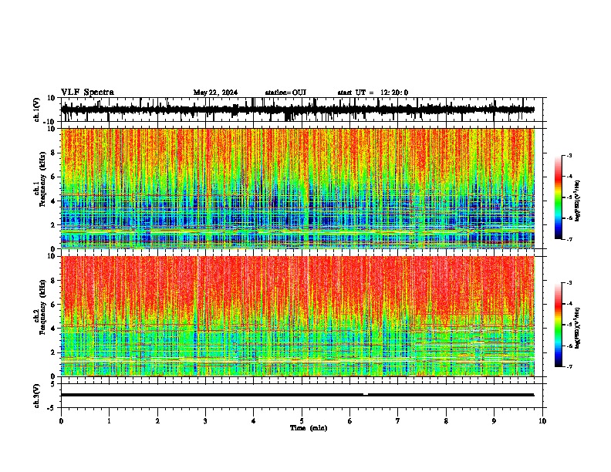Click the ch.1 spectrogram color scale bar

(558, 197)
